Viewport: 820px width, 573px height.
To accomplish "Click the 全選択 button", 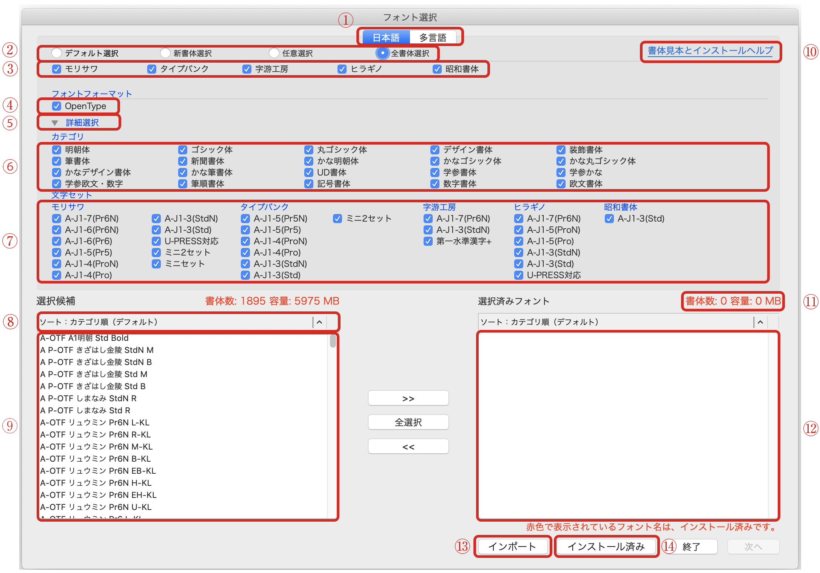I will tap(408, 422).
